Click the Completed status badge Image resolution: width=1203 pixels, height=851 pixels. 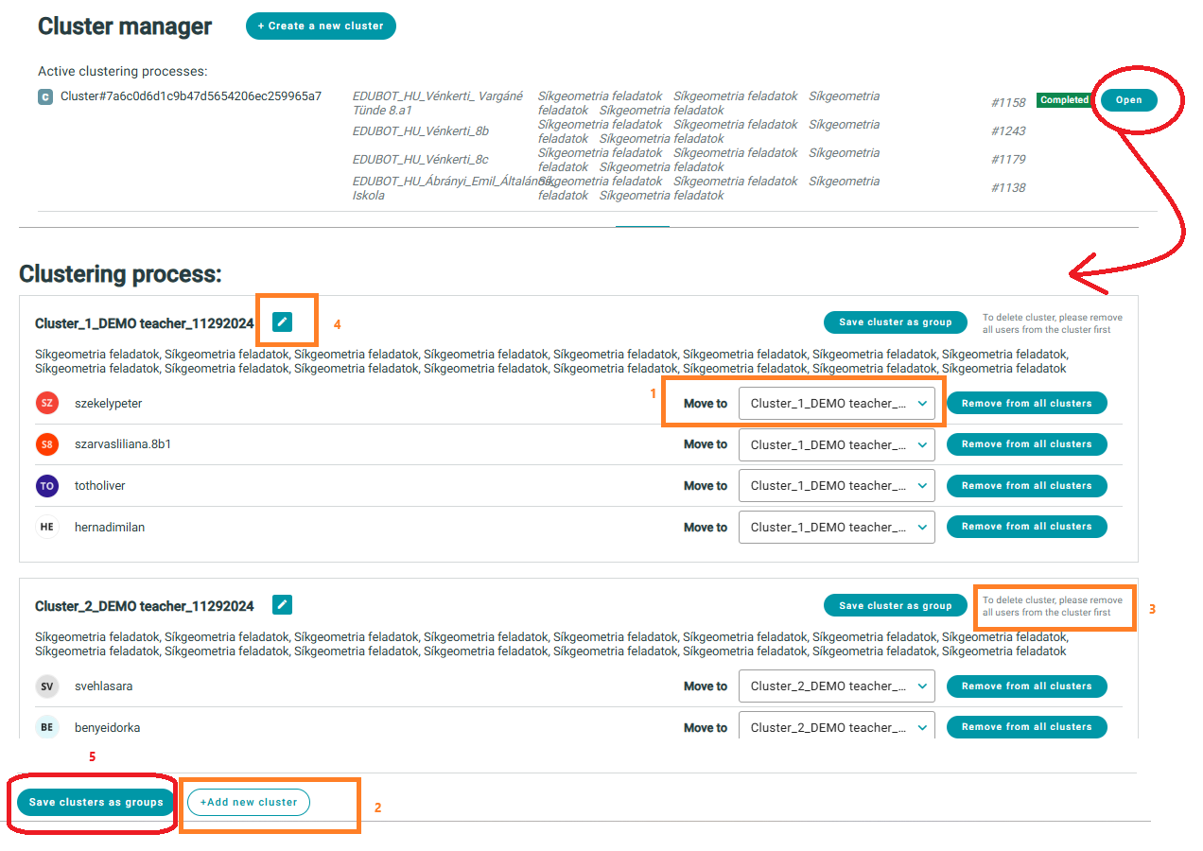point(1064,100)
